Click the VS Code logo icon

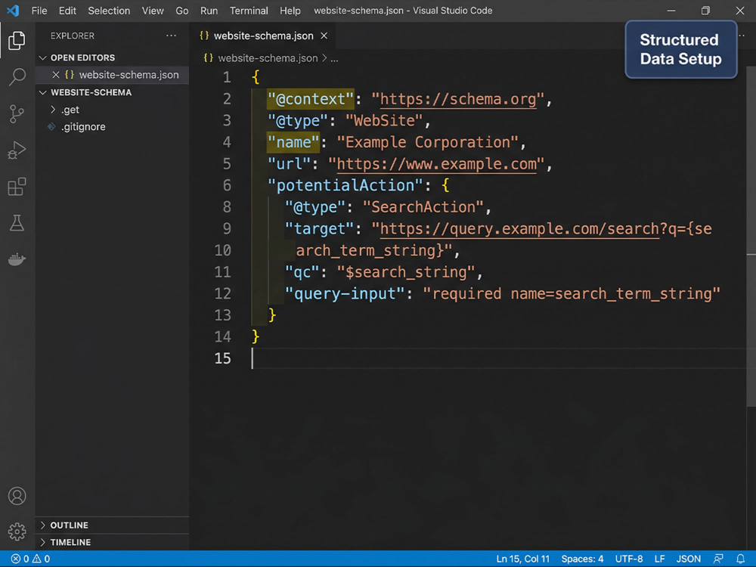pos(13,11)
